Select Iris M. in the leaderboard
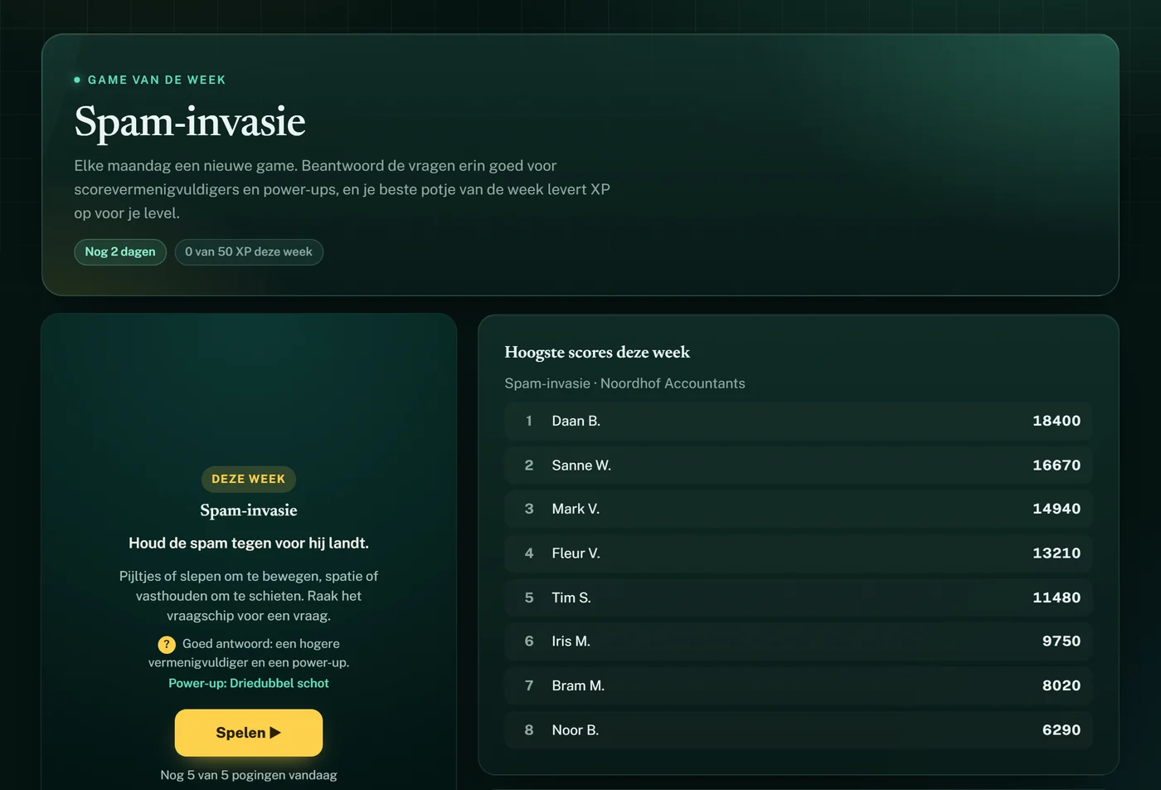 tap(799, 641)
